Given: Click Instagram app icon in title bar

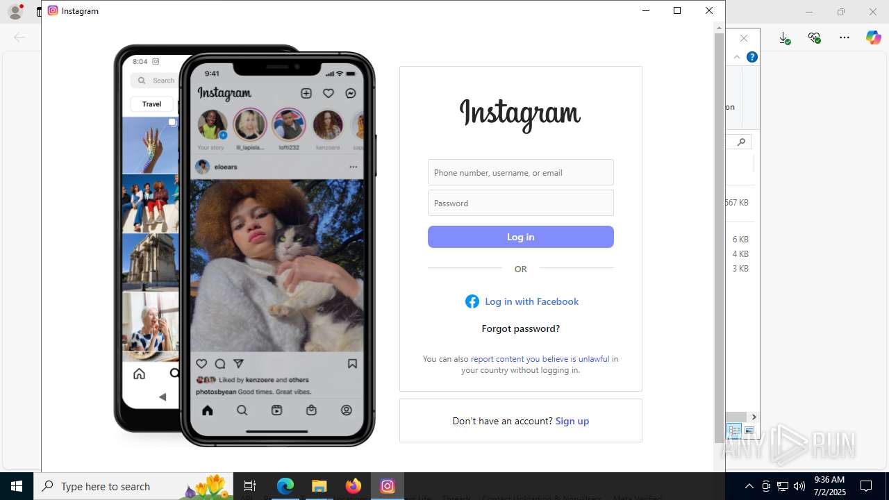Looking at the screenshot, I should (x=53, y=10).
